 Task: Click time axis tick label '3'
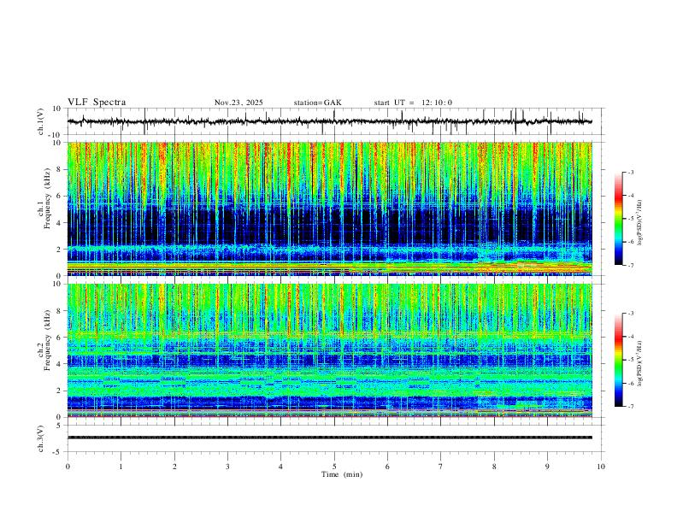tap(227, 467)
